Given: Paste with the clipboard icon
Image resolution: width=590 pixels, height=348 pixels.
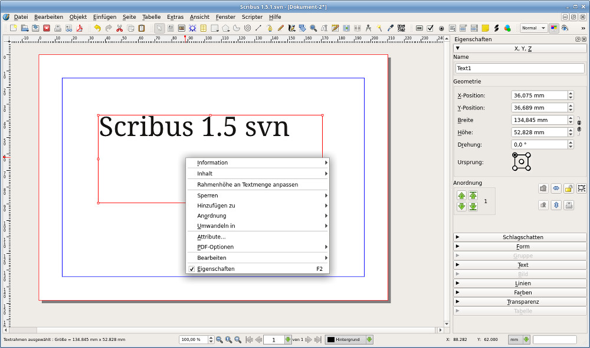Looking at the screenshot, I should click(142, 28).
